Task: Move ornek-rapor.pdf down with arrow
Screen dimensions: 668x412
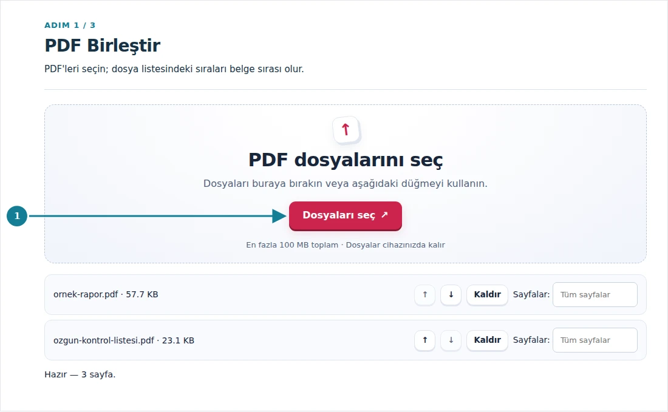Action: coord(451,294)
